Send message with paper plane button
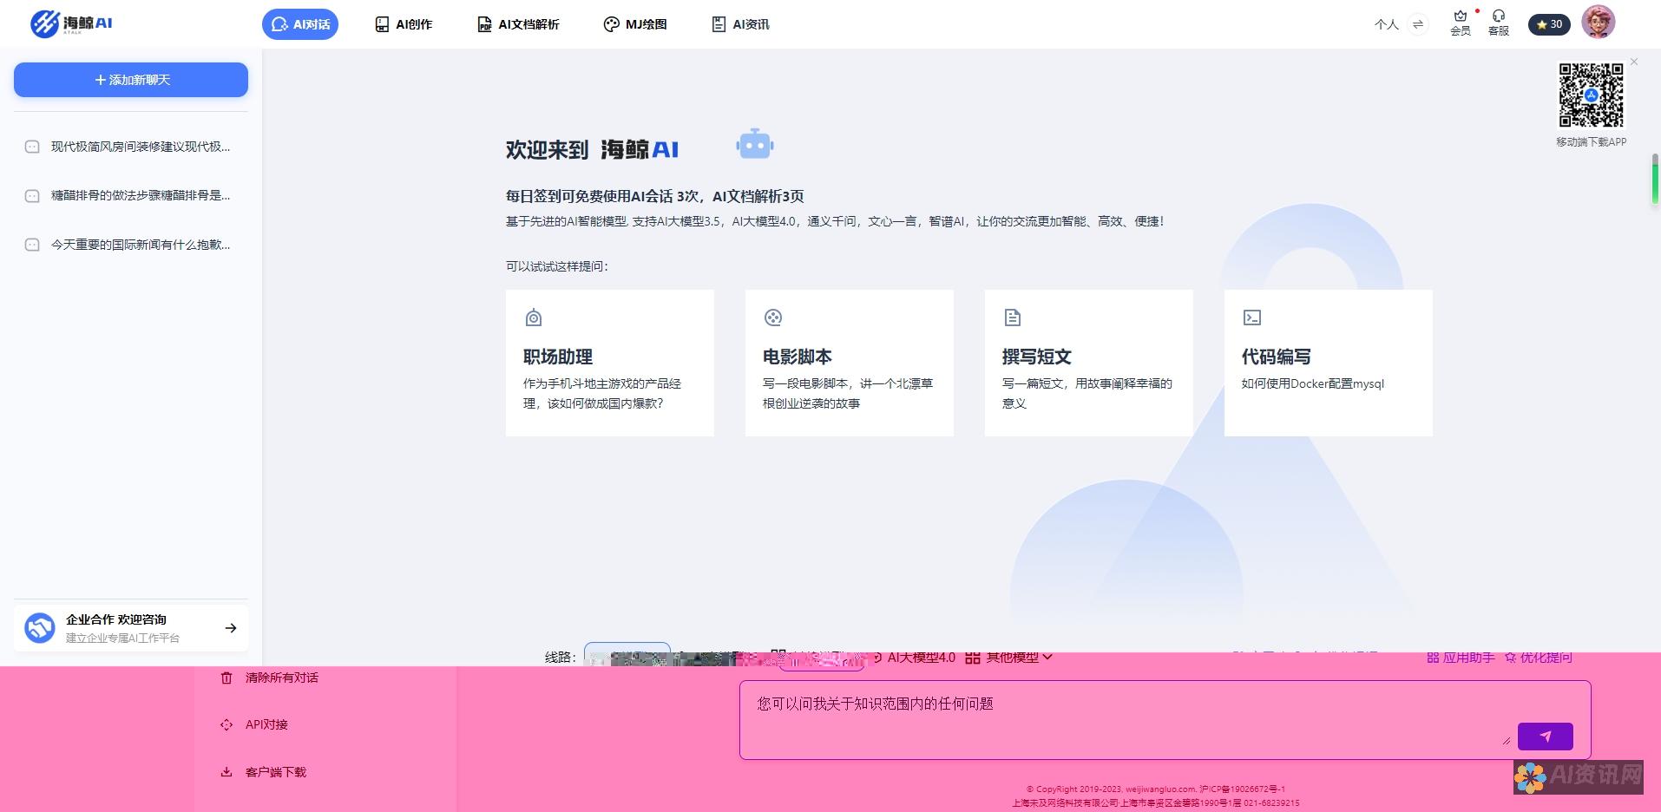1661x812 pixels. [x=1546, y=736]
